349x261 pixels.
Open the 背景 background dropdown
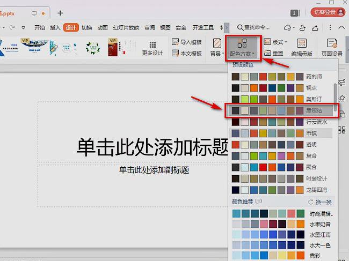coord(217,48)
